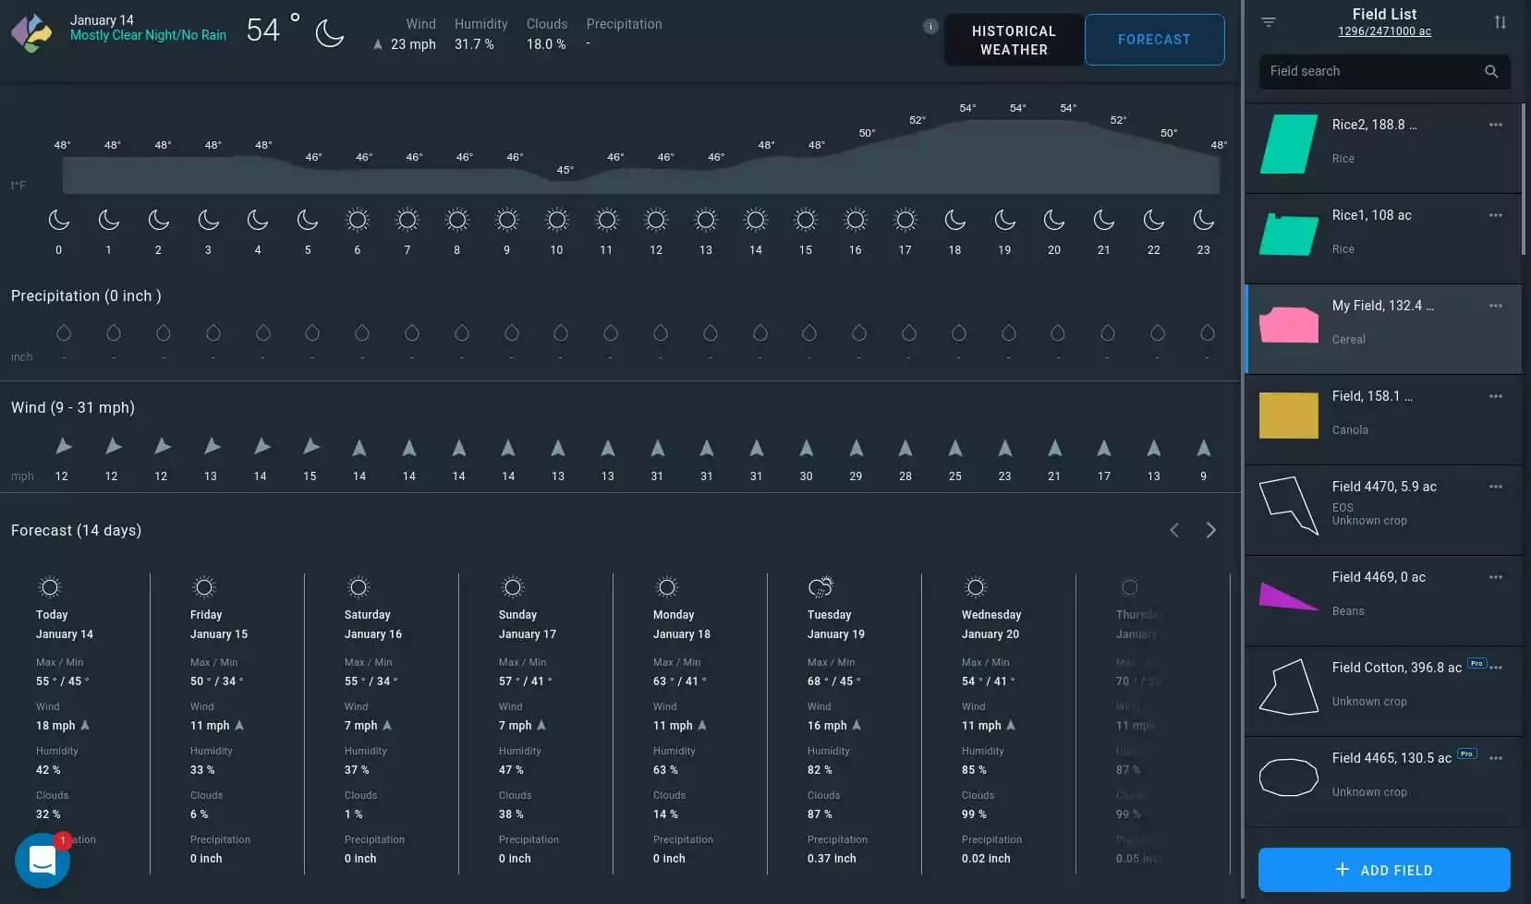The width and height of the screenshot is (1531, 904).
Task: Open the chat support bubble
Action: pos(43,861)
